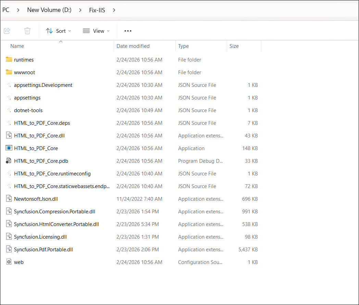Image resolution: width=359 pixels, height=305 pixels.
Task: Click the Syncfusion.Pdf.Portable.dll file icon
Action: [9, 249]
